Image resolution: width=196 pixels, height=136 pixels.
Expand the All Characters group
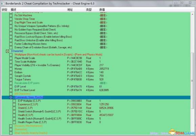11,94
